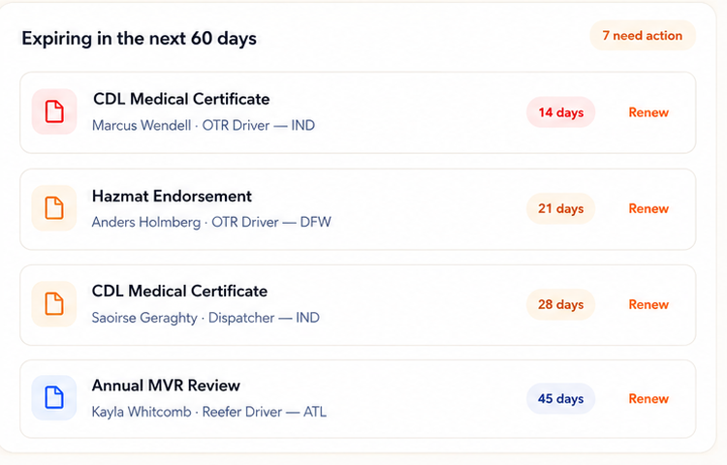Image resolution: width=727 pixels, height=465 pixels.
Task: Renew Kayla Whitcomb's Annual MVR Review
Action: pyautogui.click(x=648, y=399)
